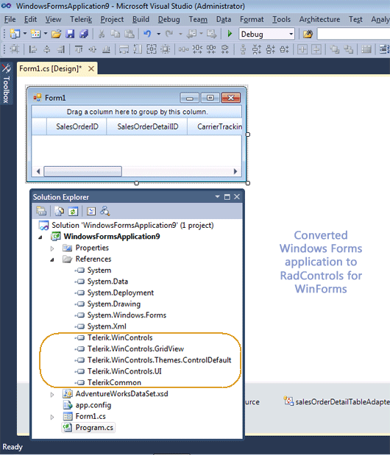Close the Form1.cs [Design] tab
The height and width of the screenshot is (455, 390).
(x=91, y=69)
